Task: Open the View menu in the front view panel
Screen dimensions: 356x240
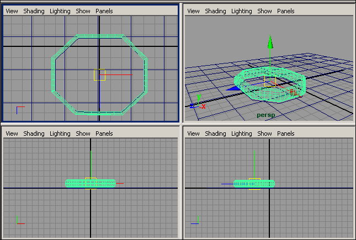Action: 12,134
